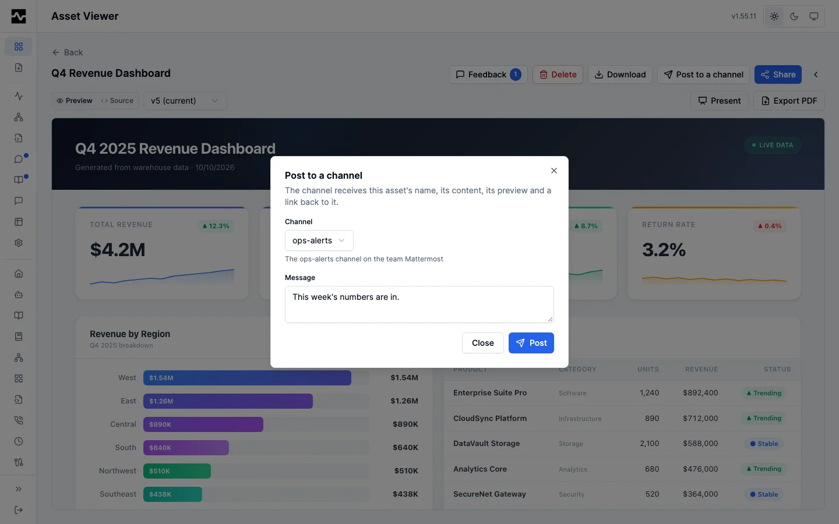This screenshot has height=524, width=839.
Task: Click SecureNet Gateway product name
Action: [489, 494]
